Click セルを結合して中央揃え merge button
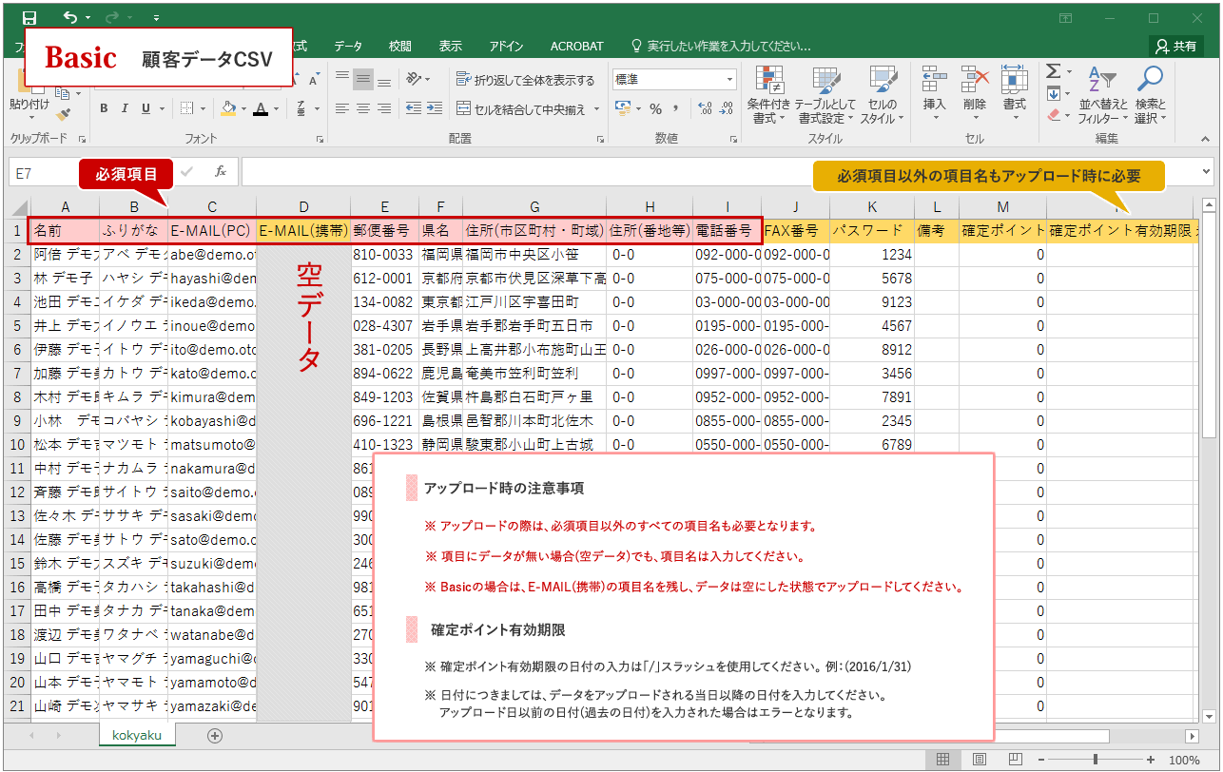This screenshot has width=1223, height=772. tap(520, 108)
